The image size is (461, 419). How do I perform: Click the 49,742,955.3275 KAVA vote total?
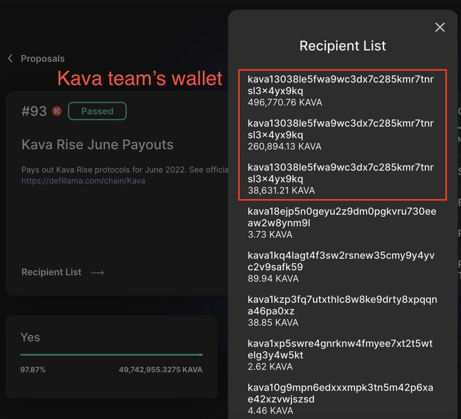tap(161, 370)
